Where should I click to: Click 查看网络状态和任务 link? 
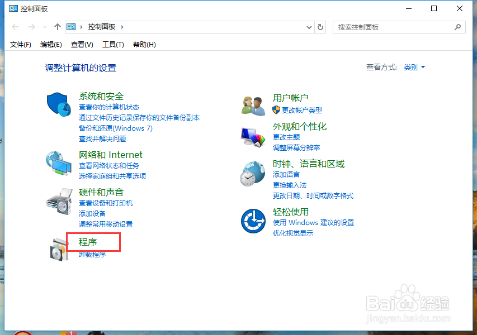[x=109, y=165]
